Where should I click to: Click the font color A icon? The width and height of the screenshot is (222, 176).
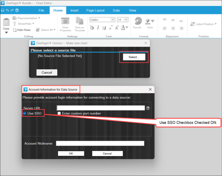pos(123,28)
